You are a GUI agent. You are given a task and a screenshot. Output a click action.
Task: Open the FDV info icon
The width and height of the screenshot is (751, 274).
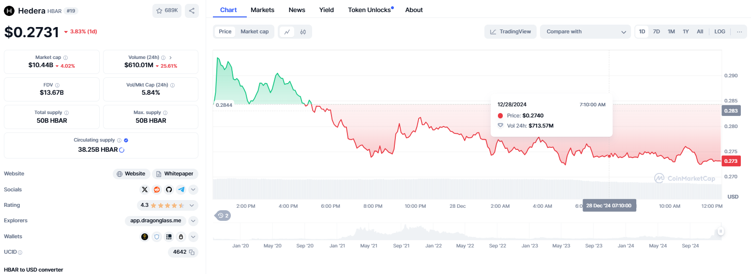click(x=57, y=85)
